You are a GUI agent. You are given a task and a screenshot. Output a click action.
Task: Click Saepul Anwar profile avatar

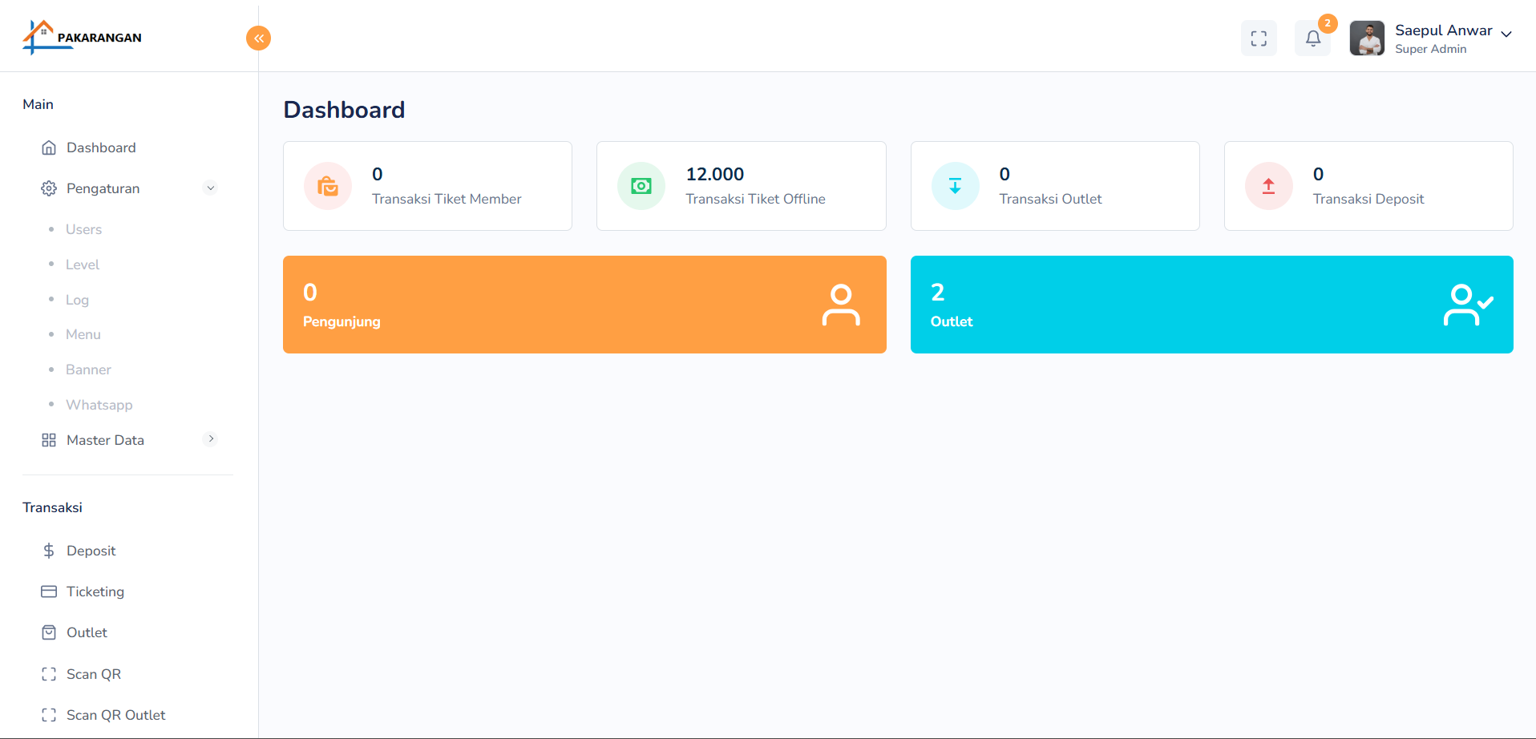[x=1367, y=38]
